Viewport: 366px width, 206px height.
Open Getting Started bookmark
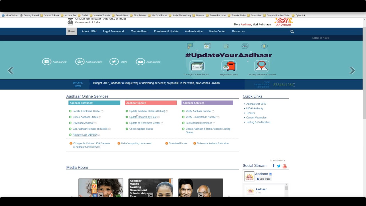[x=29, y=15]
